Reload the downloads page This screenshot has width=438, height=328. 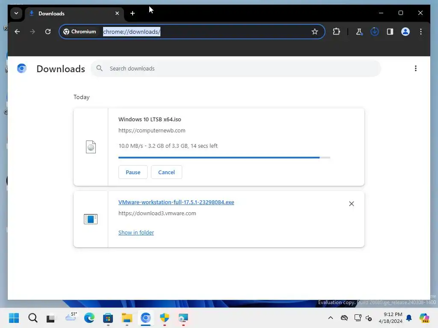[x=48, y=32]
